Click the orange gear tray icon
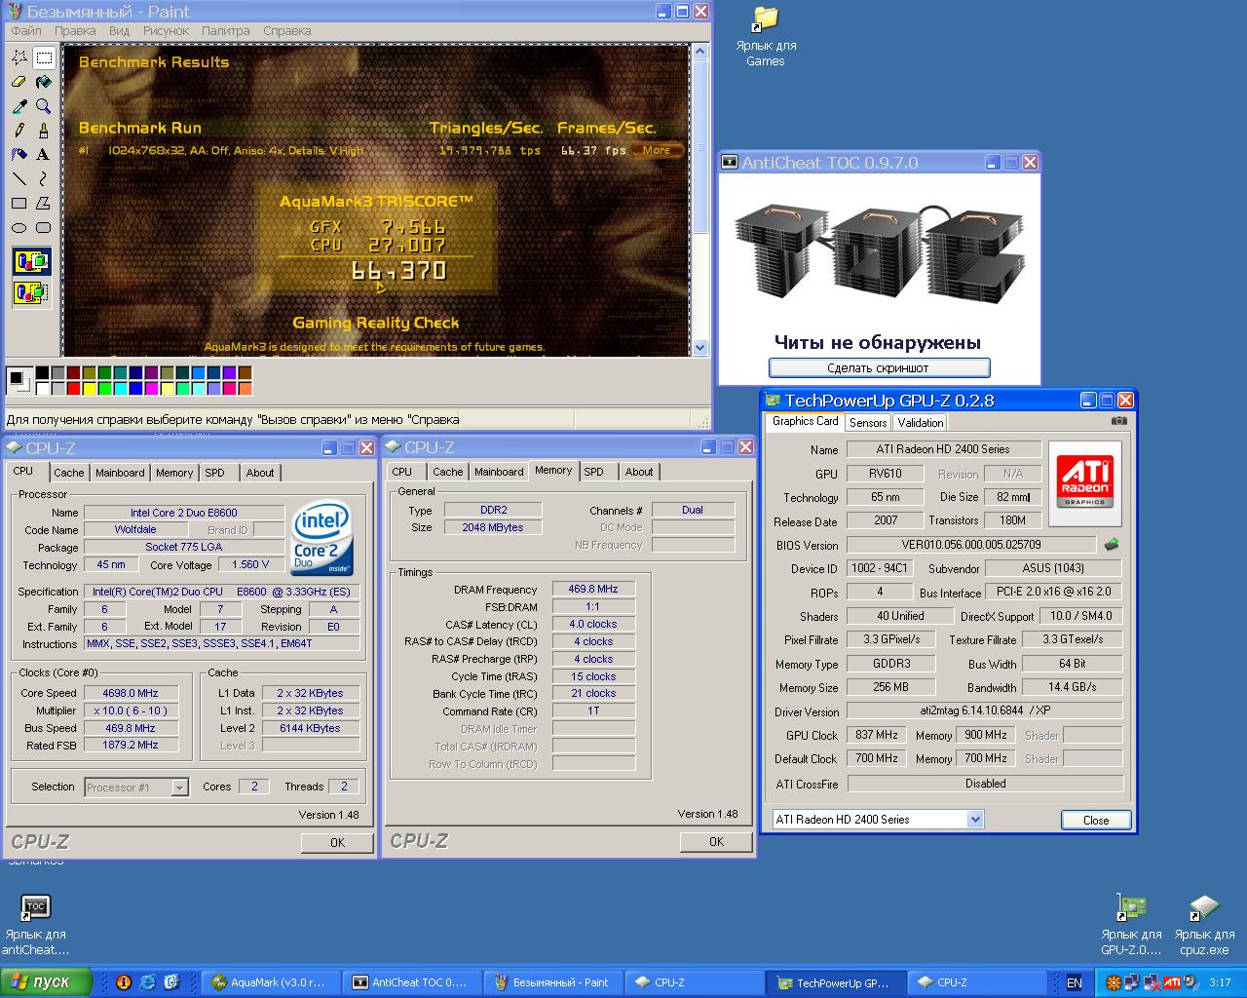This screenshot has width=1247, height=998. [1114, 982]
